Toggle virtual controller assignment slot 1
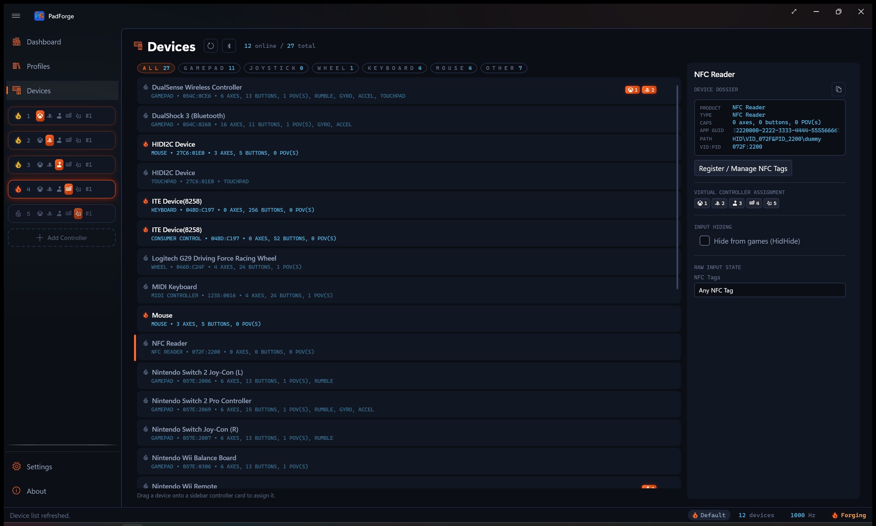 [702, 203]
